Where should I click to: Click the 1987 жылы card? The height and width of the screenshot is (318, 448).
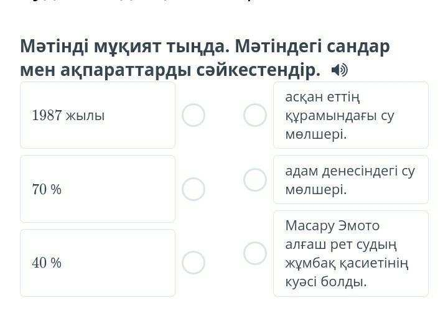click(x=98, y=115)
